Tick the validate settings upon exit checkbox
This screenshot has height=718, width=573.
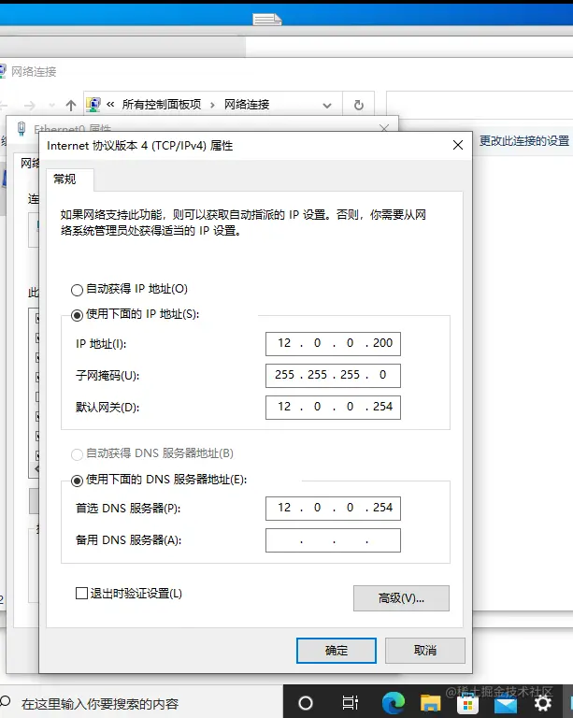pyautogui.click(x=81, y=594)
